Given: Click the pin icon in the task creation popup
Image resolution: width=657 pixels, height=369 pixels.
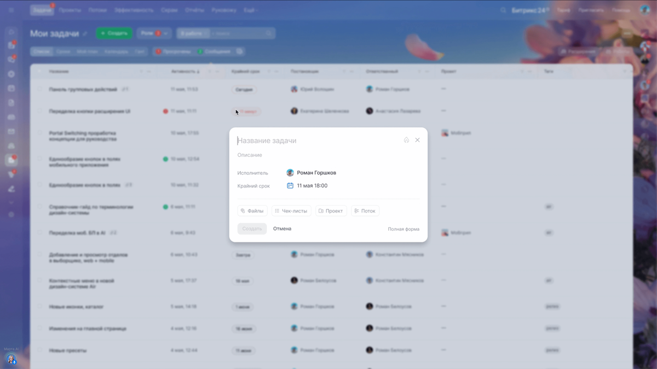Looking at the screenshot, I should point(406,140).
